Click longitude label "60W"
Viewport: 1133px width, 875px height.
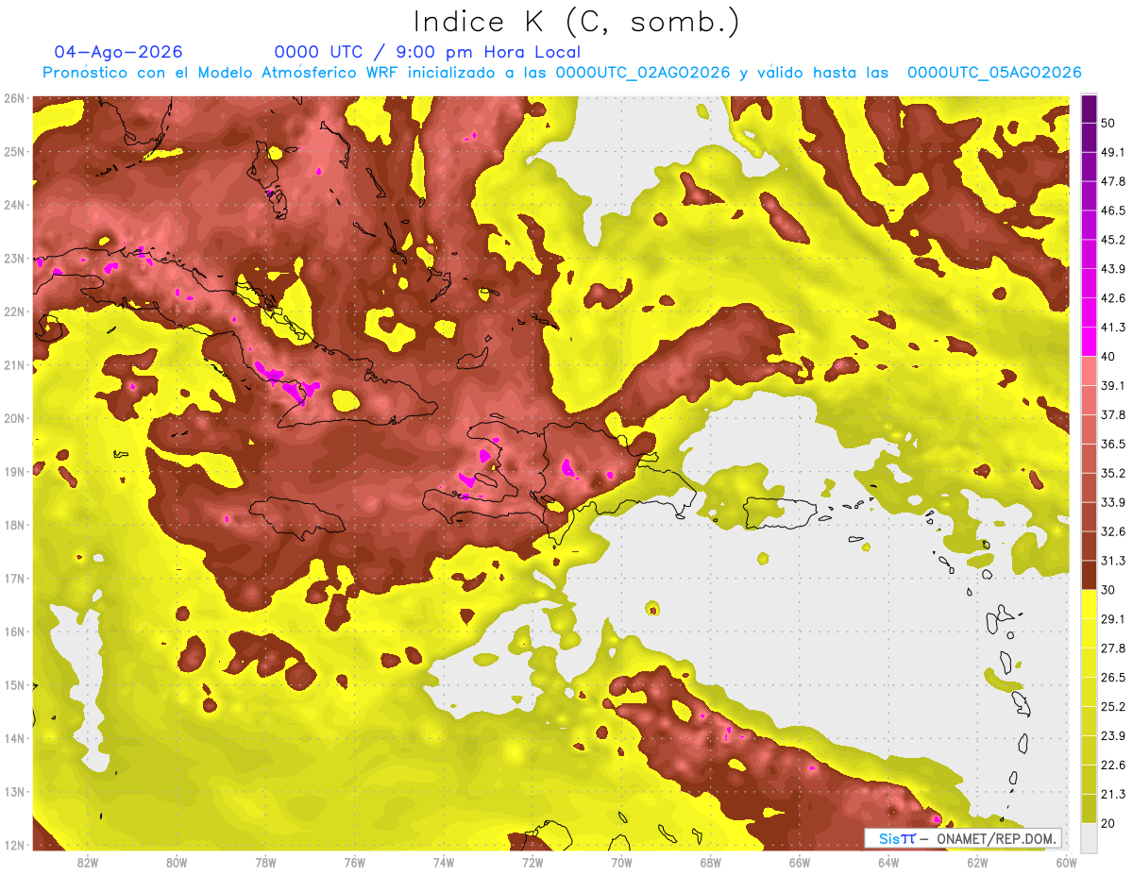(x=1067, y=862)
